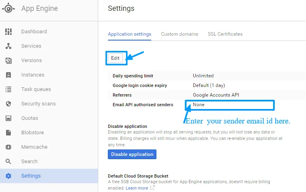Click the Default (1 day) value
Viewport: 306px width, 192px height.
(209, 85)
